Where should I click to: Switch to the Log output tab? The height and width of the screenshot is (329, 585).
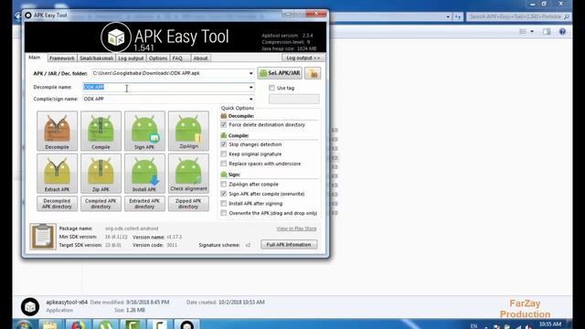(x=131, y=58)
